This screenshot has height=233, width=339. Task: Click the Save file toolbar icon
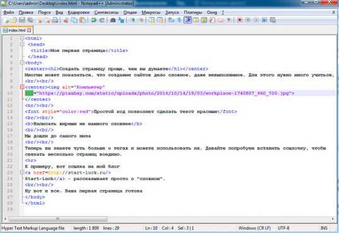pos(22,20)
